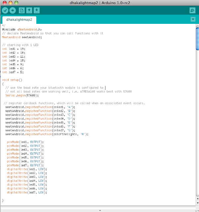The height and width of the screenshot is (212, 199).
Task: Click the registerFunction line with 'B'
Action: (40, 111)
